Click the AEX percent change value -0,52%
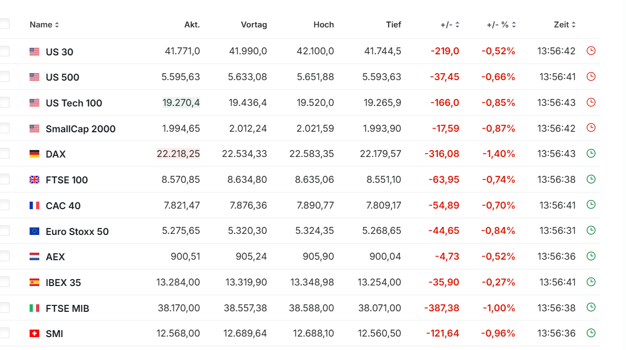Viewport: 626px width, 350px height. click(x=498, y=256)
